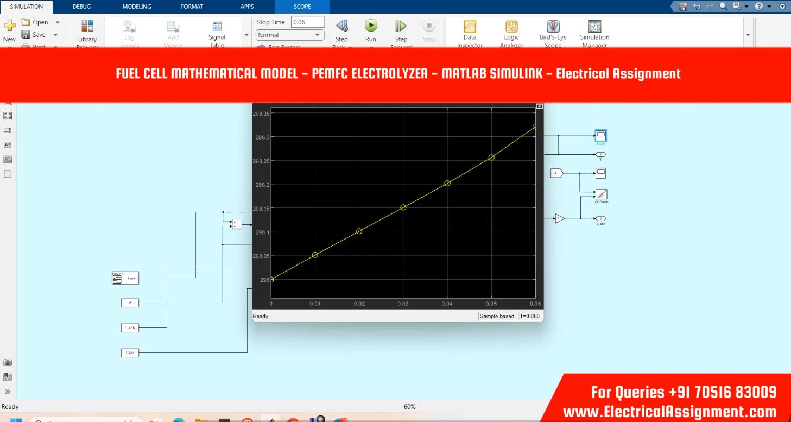Viewport: 791px width, 422px height.
Task: Click the Step Forward button
Action: 401,27
